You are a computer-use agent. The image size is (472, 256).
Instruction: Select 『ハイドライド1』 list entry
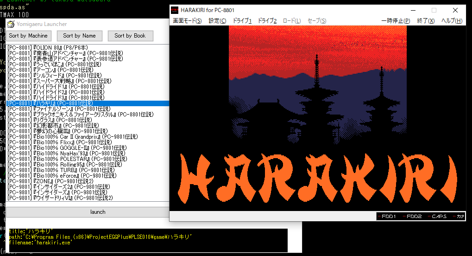tap(88, 87)
